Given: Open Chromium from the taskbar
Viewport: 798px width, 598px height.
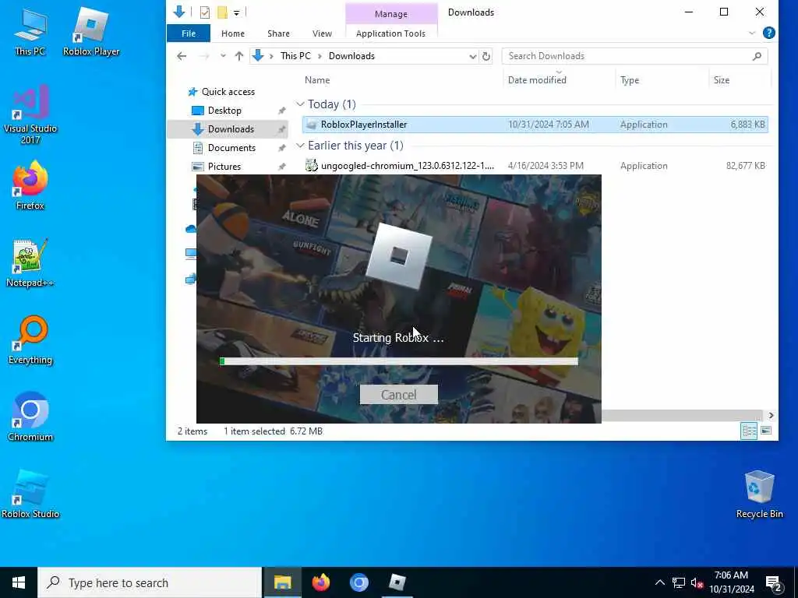Looking at the screenshot, I should (358, 582).
